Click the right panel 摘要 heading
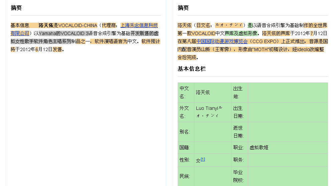Image resolution: width=331 pixels, height=186 pixels. (x=183, y=8)
